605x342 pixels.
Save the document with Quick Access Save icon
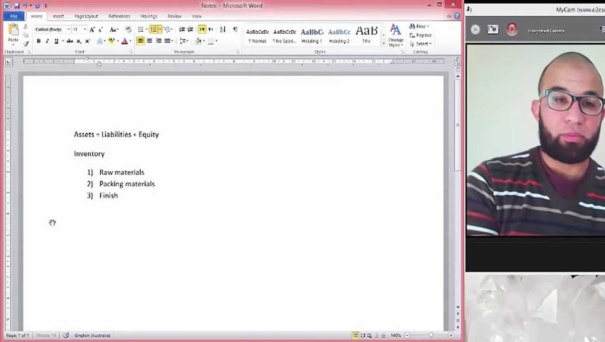(x=17, y=6)
